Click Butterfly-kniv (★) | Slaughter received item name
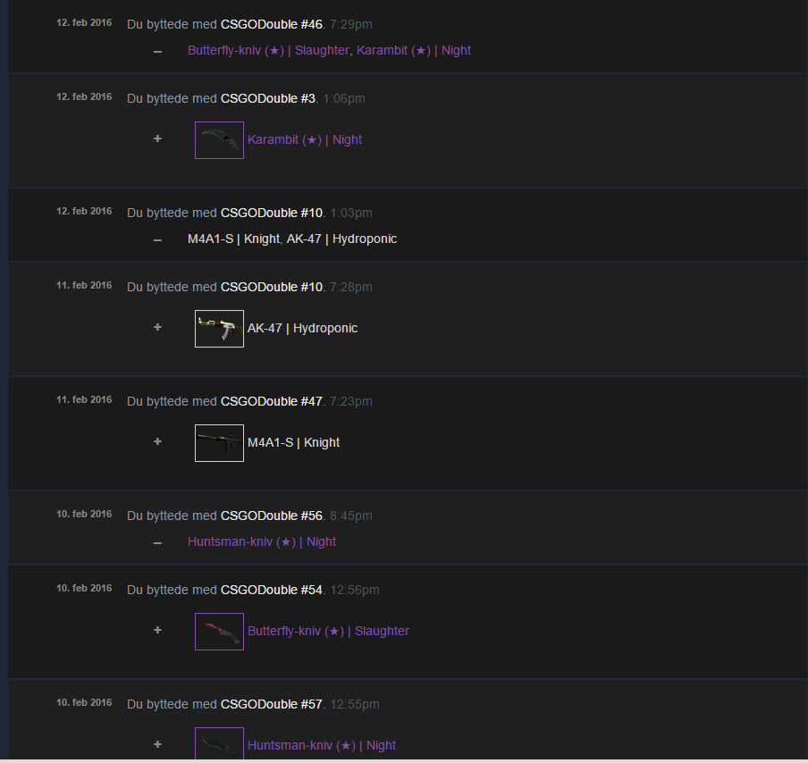This screenshot has height=763, width=808. point(328,632)
